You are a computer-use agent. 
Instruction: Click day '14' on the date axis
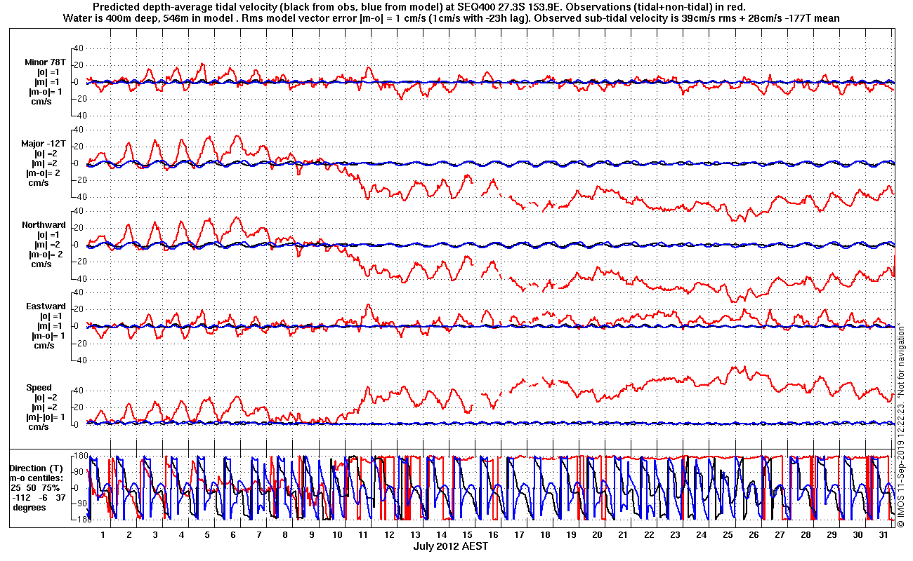tap(441, 535)
